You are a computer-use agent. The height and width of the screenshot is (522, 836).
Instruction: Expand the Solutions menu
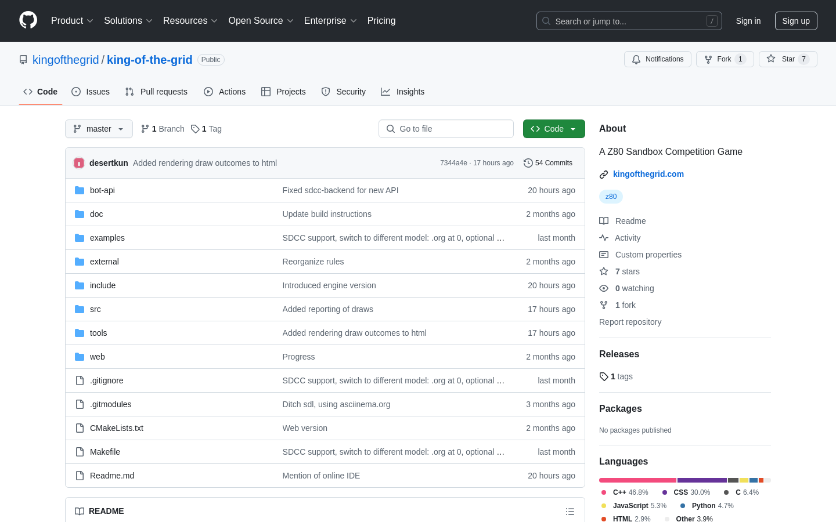[x=128, y=20]
